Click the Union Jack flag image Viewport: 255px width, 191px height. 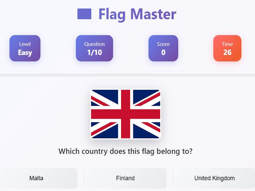[x=126, y=114]
